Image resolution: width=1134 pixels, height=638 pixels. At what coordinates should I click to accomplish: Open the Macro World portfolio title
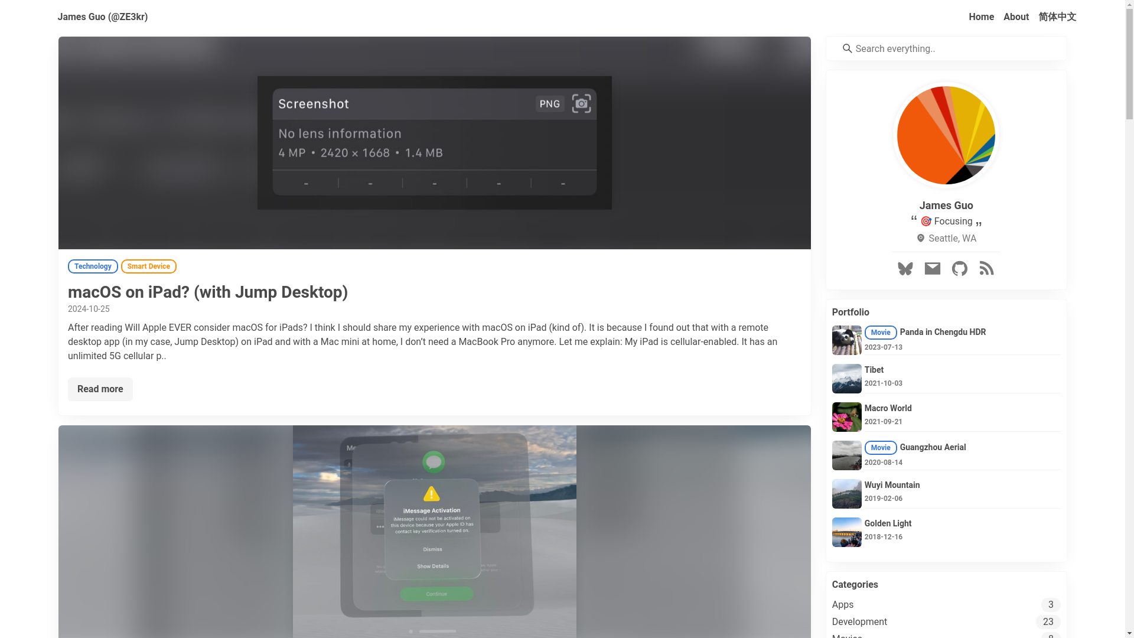(888, 408)
